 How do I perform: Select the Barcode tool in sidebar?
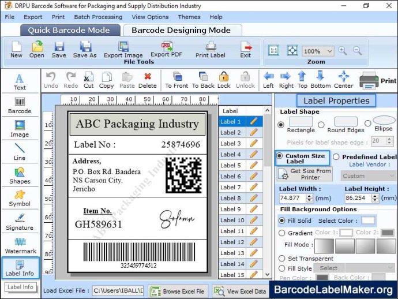pos(20,106)
